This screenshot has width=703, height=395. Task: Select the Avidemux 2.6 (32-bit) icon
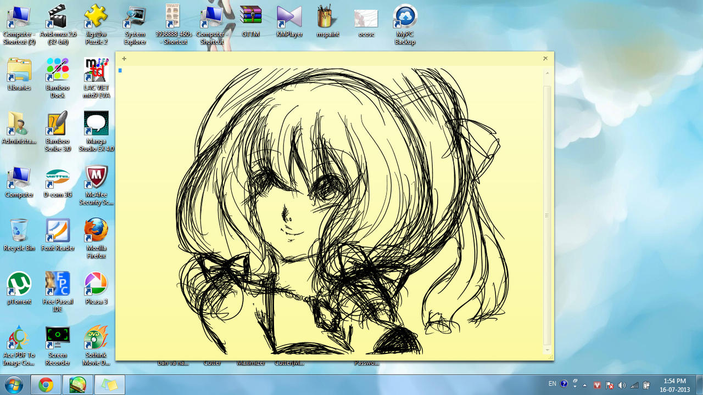[x=58, y=25]
